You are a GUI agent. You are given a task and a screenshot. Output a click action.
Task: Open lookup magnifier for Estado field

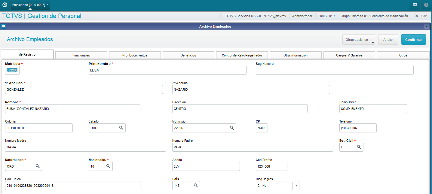pos(121,128)
